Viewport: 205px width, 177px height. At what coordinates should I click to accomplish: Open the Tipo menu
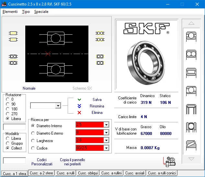(x=26, y=12)
